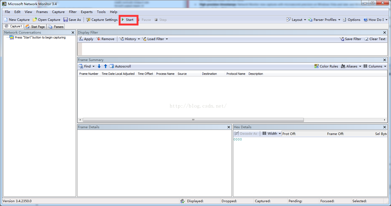Remove the display filter
This screenshot has height=206, width=391.
coord(105,39)
